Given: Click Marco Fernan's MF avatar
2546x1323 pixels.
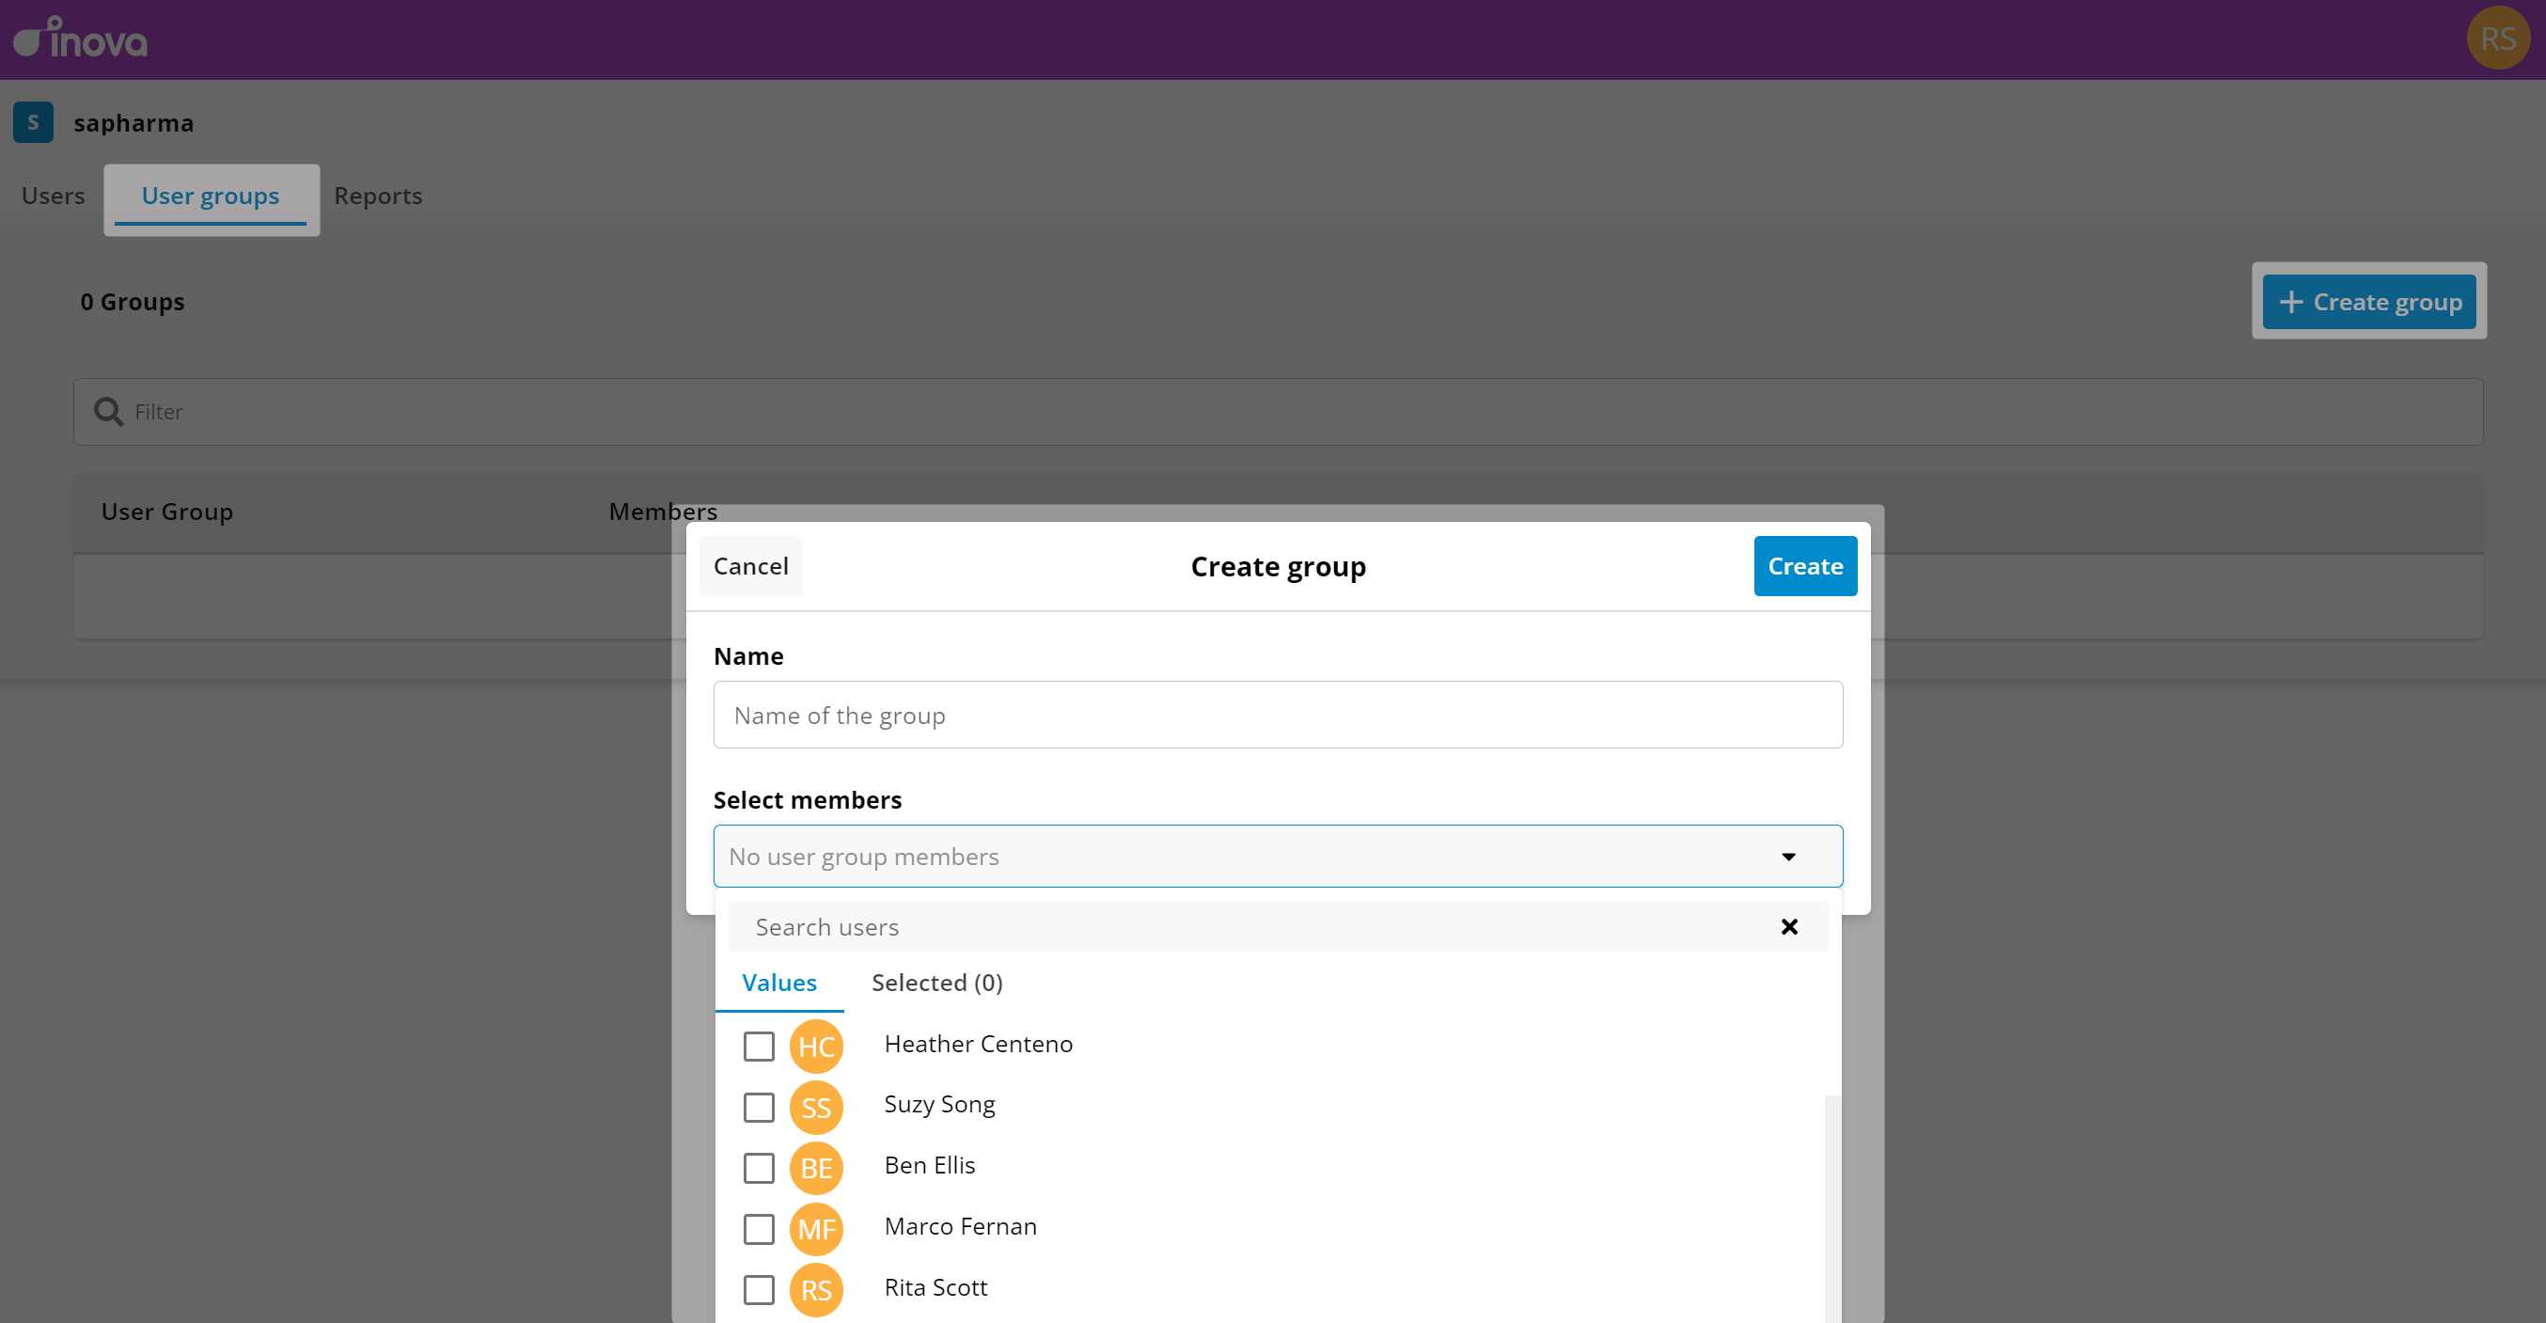Looking at the screenshot, I should pos(816,1229).
